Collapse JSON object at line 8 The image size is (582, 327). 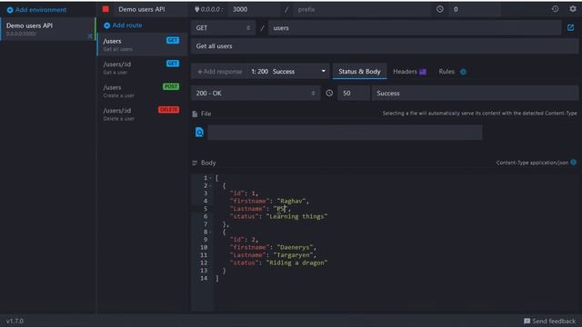point(210,233)
